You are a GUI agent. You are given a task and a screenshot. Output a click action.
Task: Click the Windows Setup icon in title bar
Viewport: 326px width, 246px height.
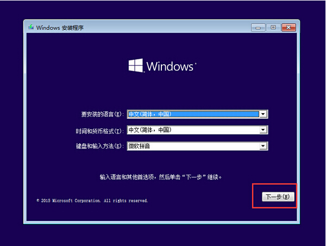coord(31,27)
